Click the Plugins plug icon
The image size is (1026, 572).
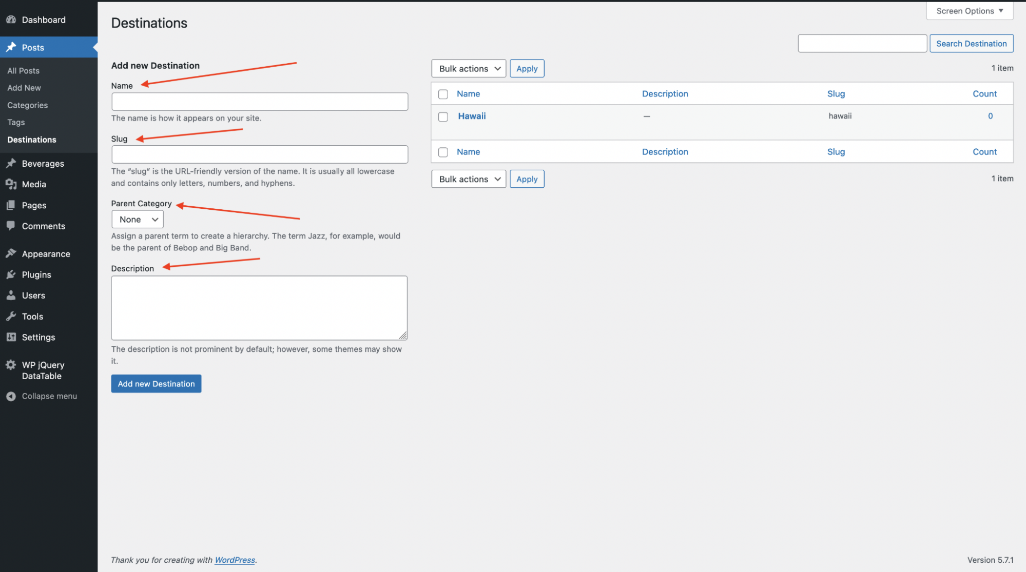[11, 274]
